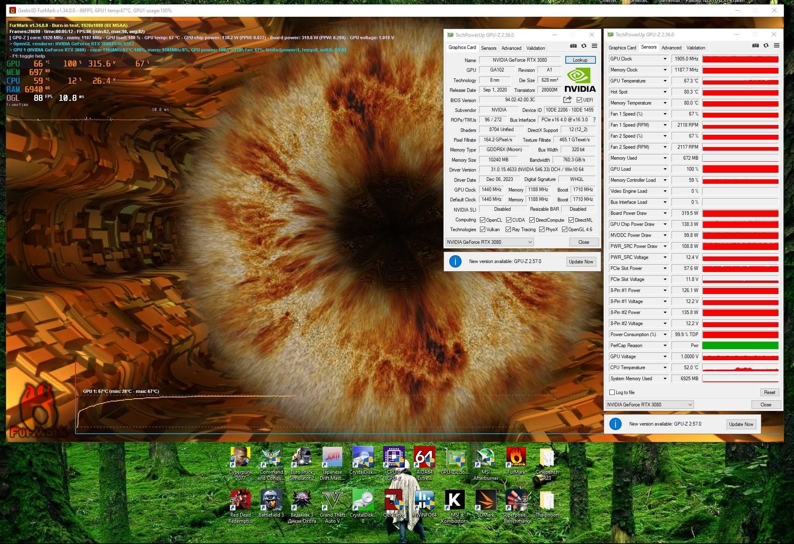
Task: Open hamburger menu in left GPU-Z window
Action: click(594, 46)
